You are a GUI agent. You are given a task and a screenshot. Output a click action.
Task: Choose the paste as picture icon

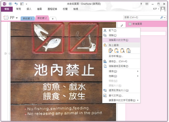(129, 50)
